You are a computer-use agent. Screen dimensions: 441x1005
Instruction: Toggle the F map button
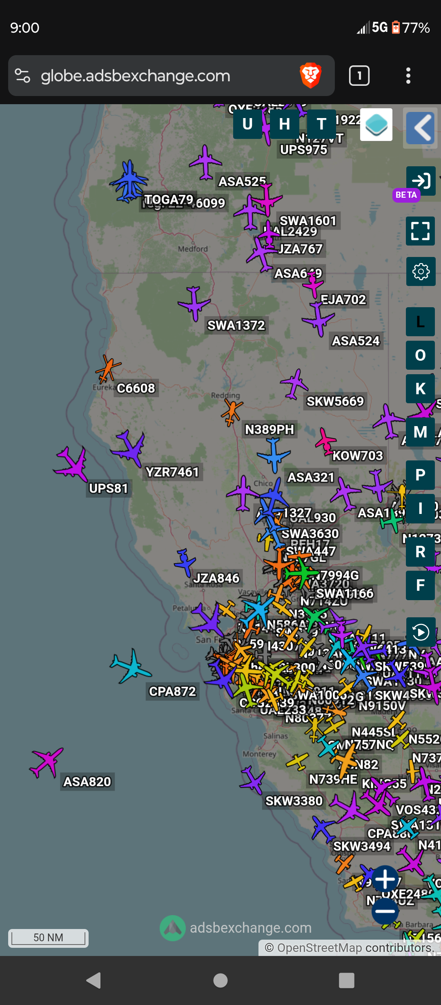coord(420,585)
